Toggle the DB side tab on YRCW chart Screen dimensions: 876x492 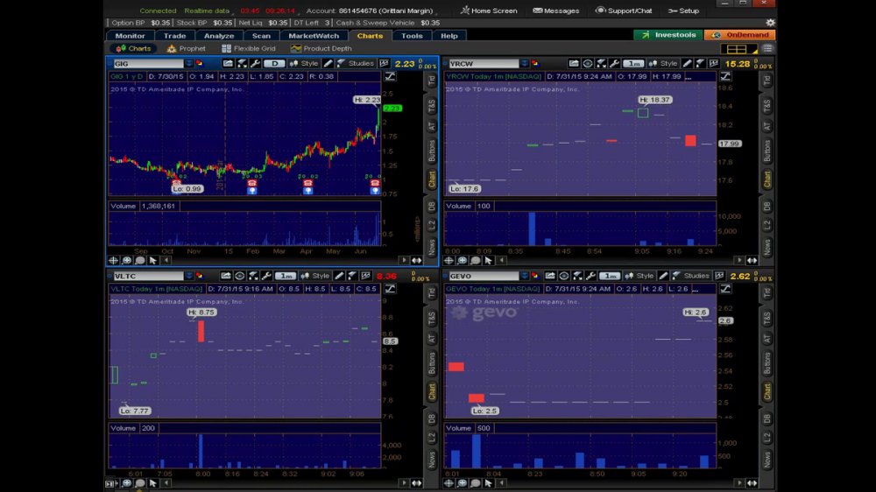(767, 206)
